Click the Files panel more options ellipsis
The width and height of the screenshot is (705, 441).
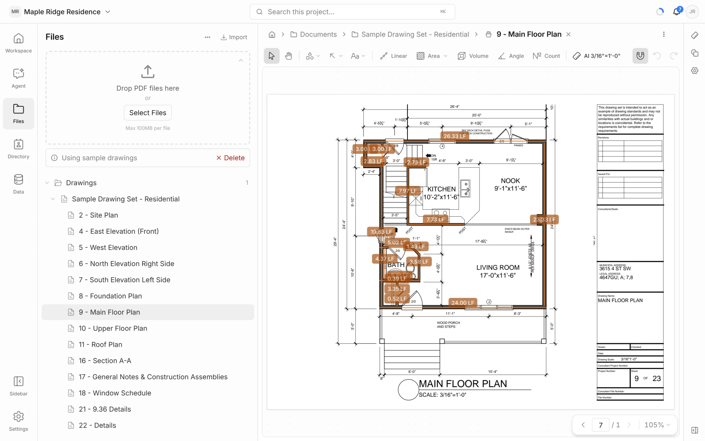tap(207, 37)
